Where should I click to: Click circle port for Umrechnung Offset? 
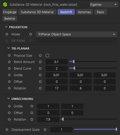32,113
